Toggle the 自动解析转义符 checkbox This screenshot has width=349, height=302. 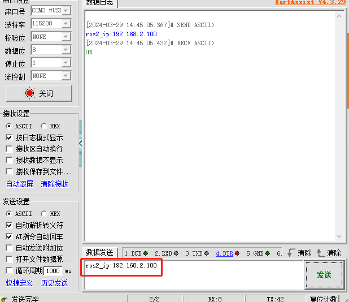[x=9, y=225]
